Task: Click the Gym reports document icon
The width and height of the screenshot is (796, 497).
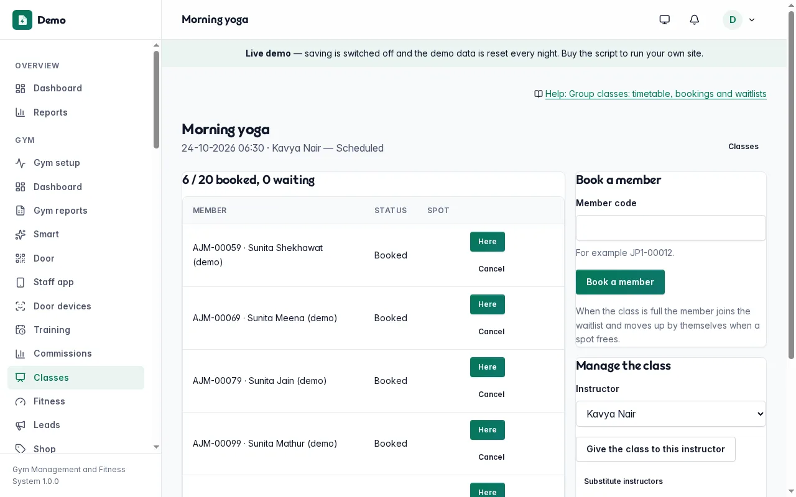Action: [x=21, y=211]
